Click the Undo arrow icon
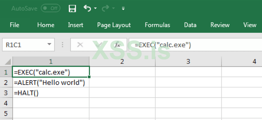This screenshot has width=262, height=120. (87, 8)
